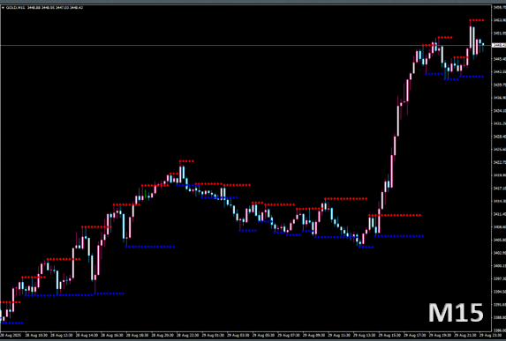
Task: Click the 28 Aug 22:30 time axis label
Action: 188,336
